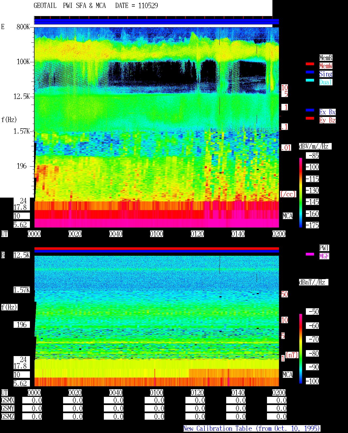Viewport: 348px width, 433px height.
Task: Click the dBV/m/√Hz vertical color bar
Action: 301,192
